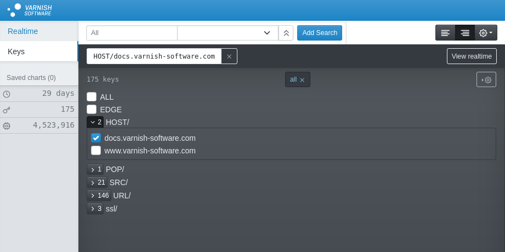Image resolution: width=505 pixels, height=252 pixels.
Task: Click the Varnish Software logo
Action: tap(30, 10)
